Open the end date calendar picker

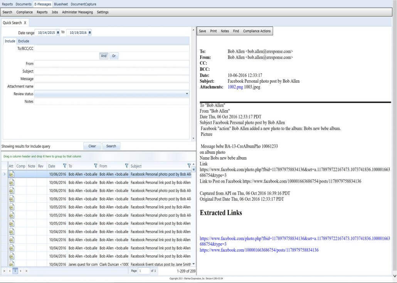[90, 33]
